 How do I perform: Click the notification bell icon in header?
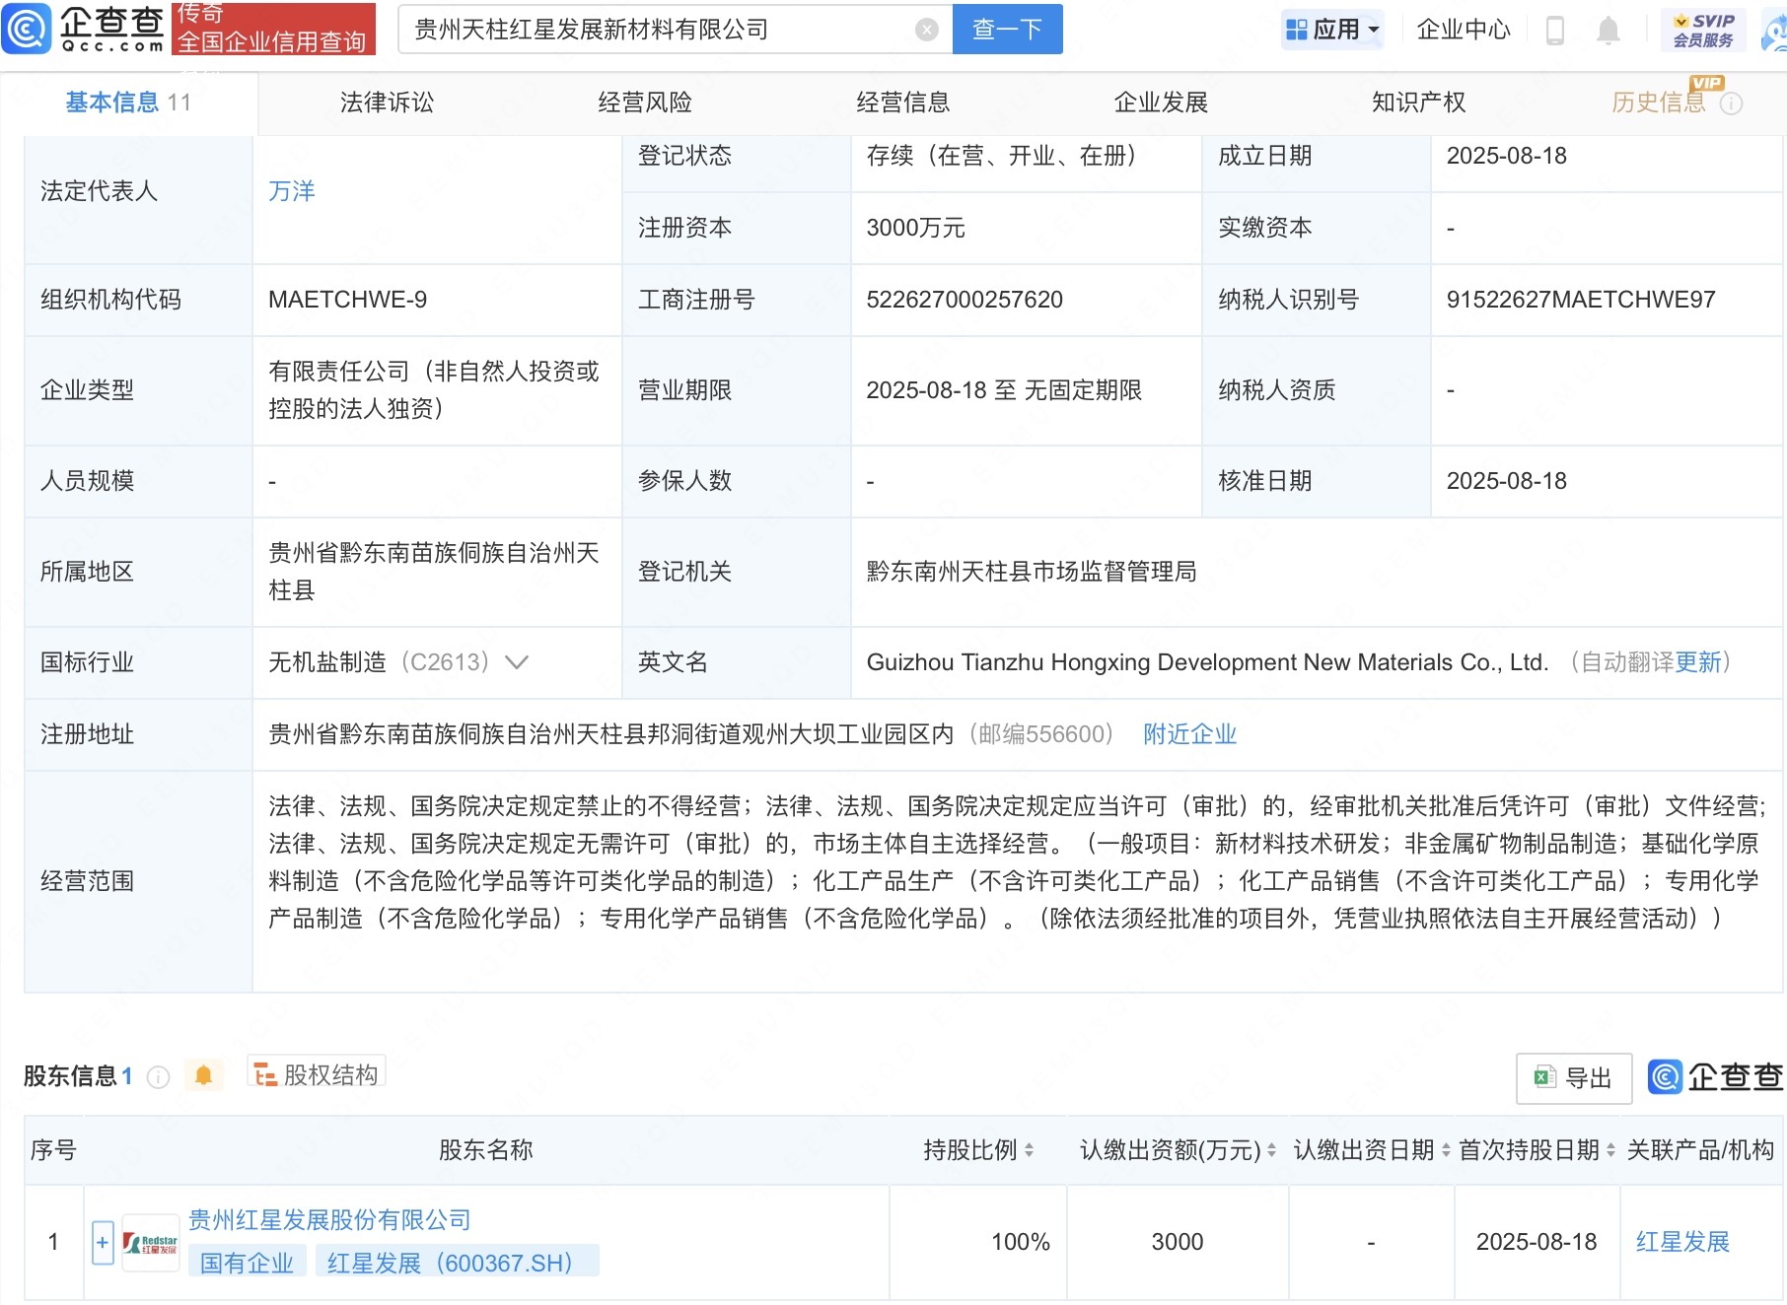1608,30
